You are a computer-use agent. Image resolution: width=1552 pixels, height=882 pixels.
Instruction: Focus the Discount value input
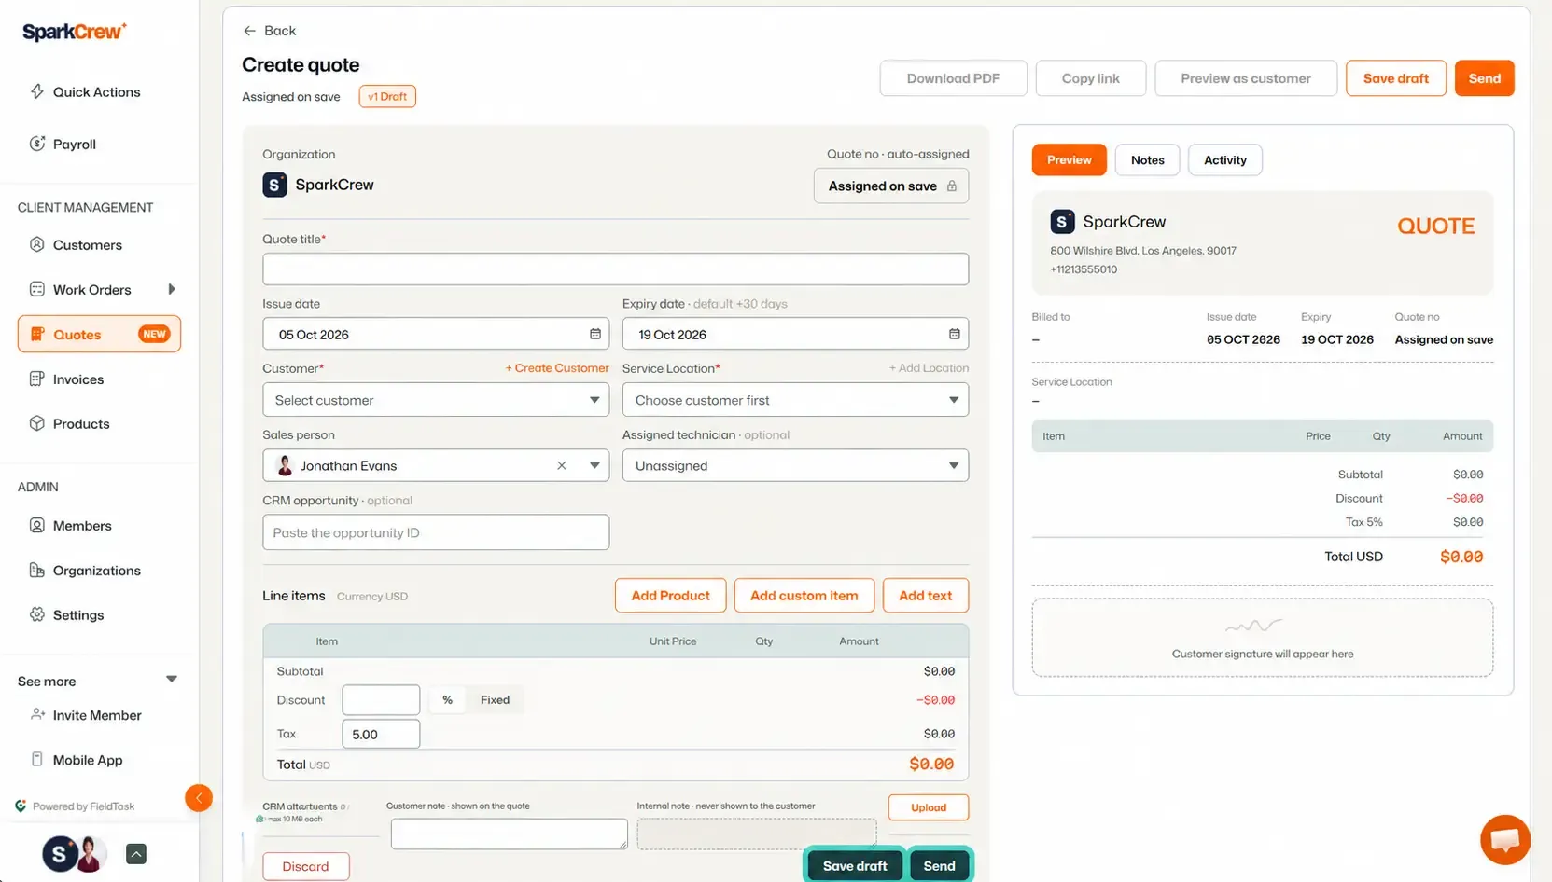click(381, 700)
